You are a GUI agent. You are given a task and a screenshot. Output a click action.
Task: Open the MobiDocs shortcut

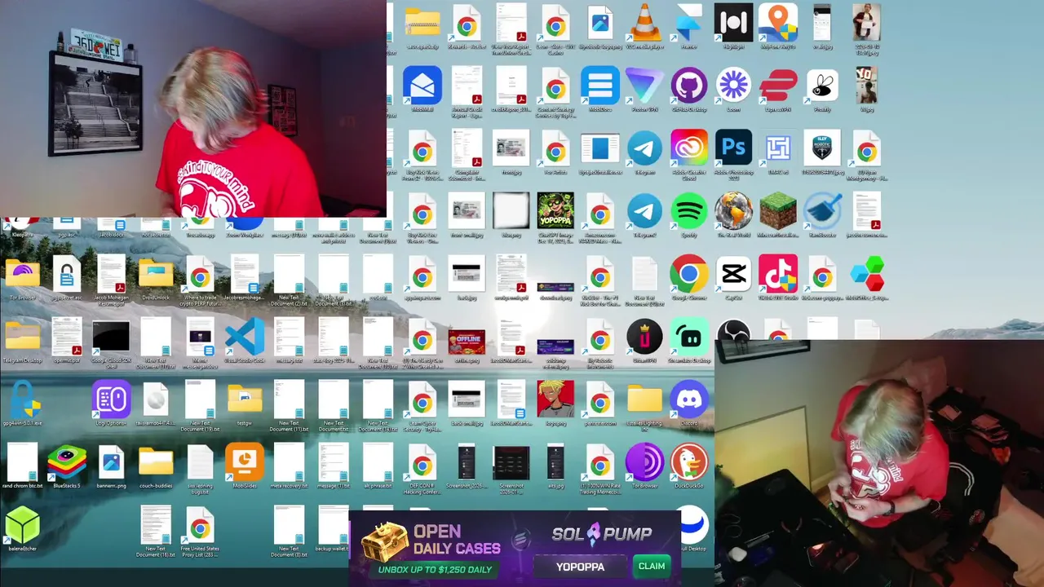tap(600, 86)
